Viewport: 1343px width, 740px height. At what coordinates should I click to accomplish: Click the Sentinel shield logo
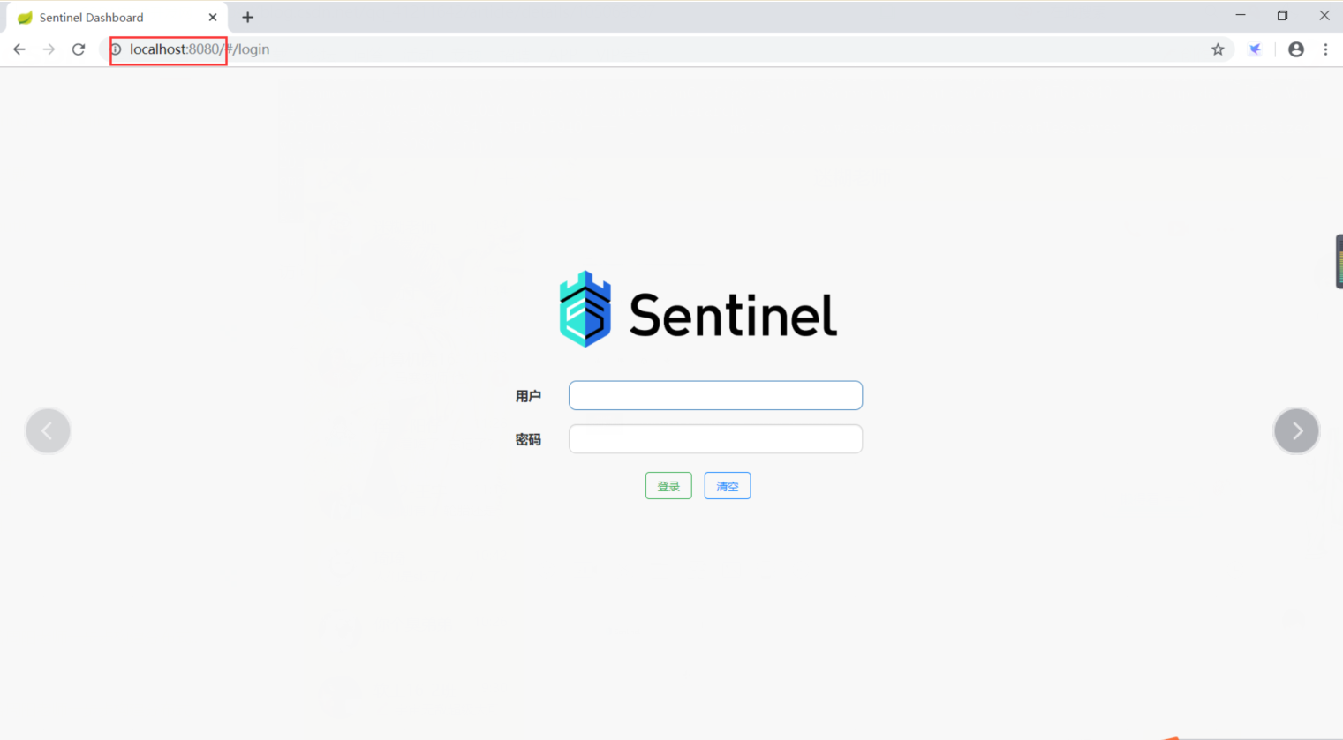[x=585, y=310]
